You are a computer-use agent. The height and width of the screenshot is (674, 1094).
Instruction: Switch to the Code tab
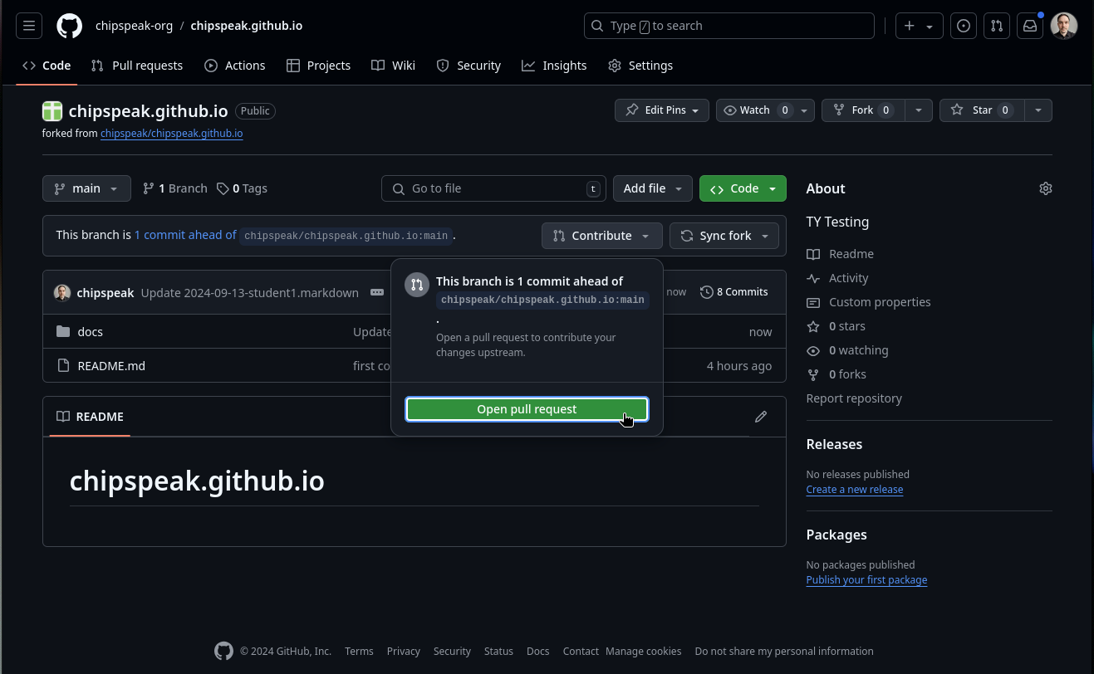pyautogui.click(x=47, y=66)
